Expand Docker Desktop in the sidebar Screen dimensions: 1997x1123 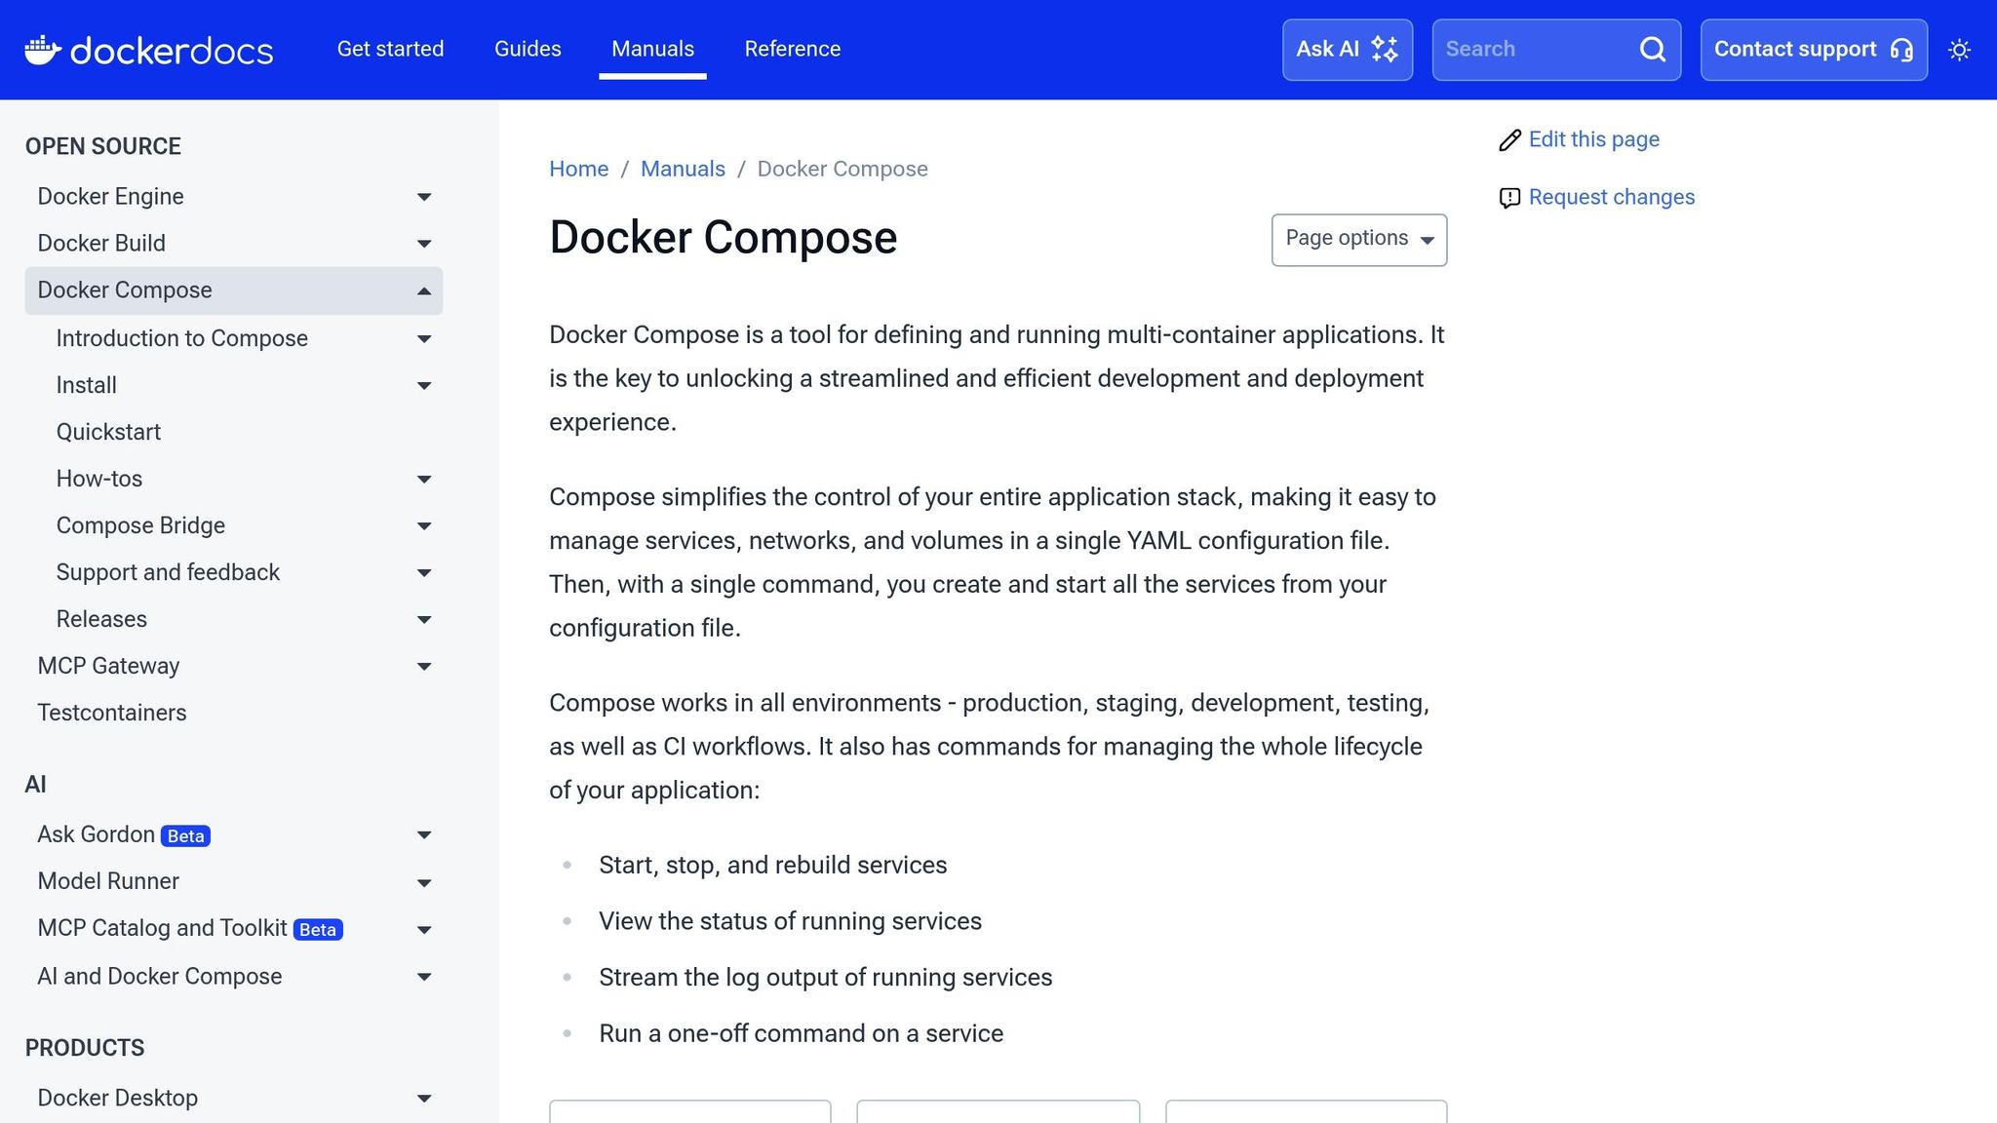tap(424, 1099)
